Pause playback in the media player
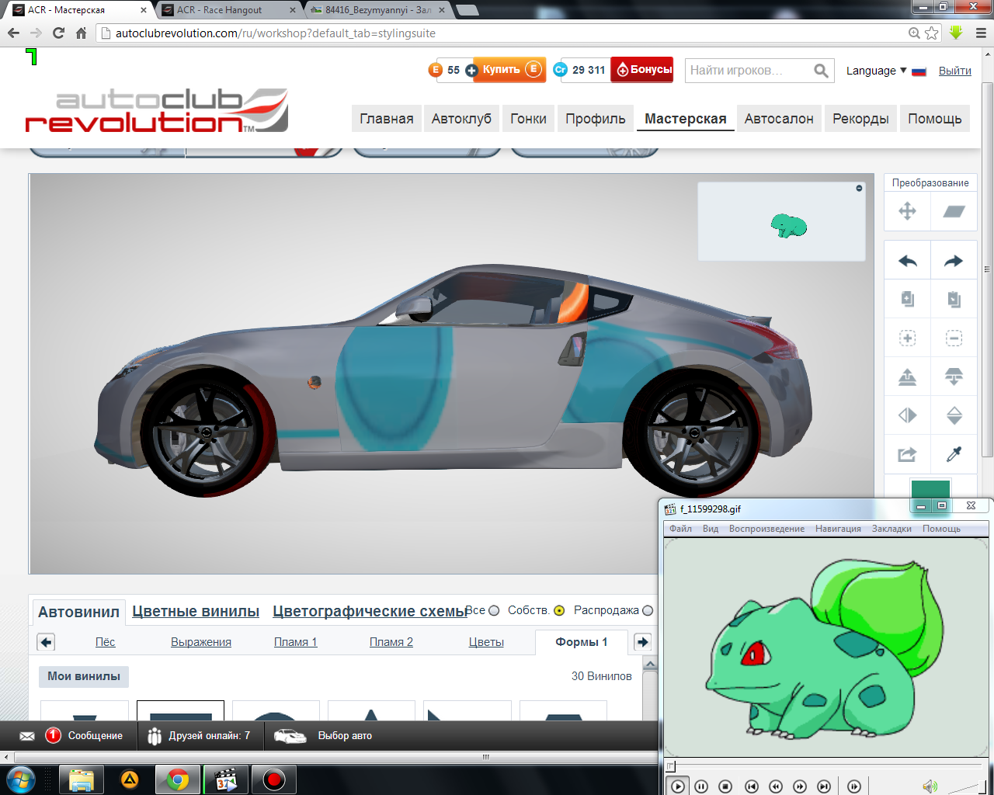This screenshot has width=994, height=795. click(x=701, y=786)
